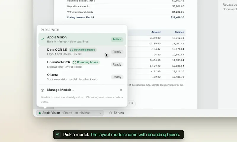The height and width of the screenshot is (142, 237).
Task: Click the gear icon beside Manage Models
Action: 43,90
